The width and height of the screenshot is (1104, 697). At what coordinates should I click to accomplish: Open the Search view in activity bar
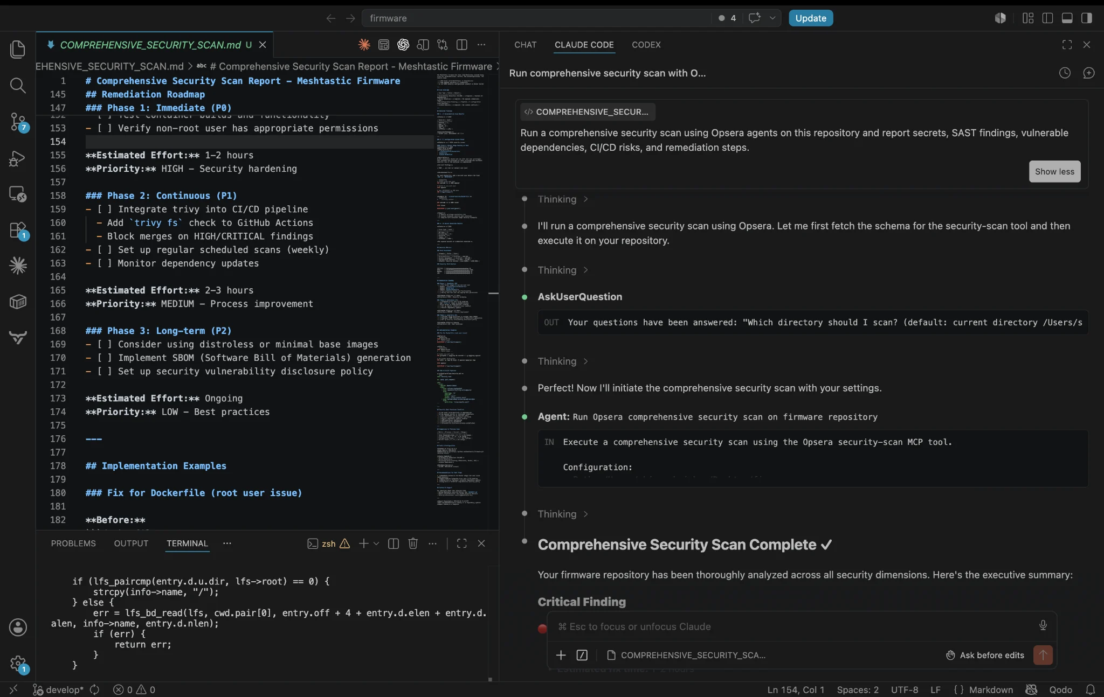18,85
